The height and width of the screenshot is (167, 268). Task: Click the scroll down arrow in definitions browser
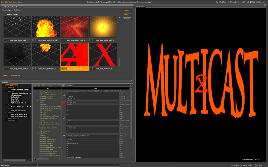[119, 71]
